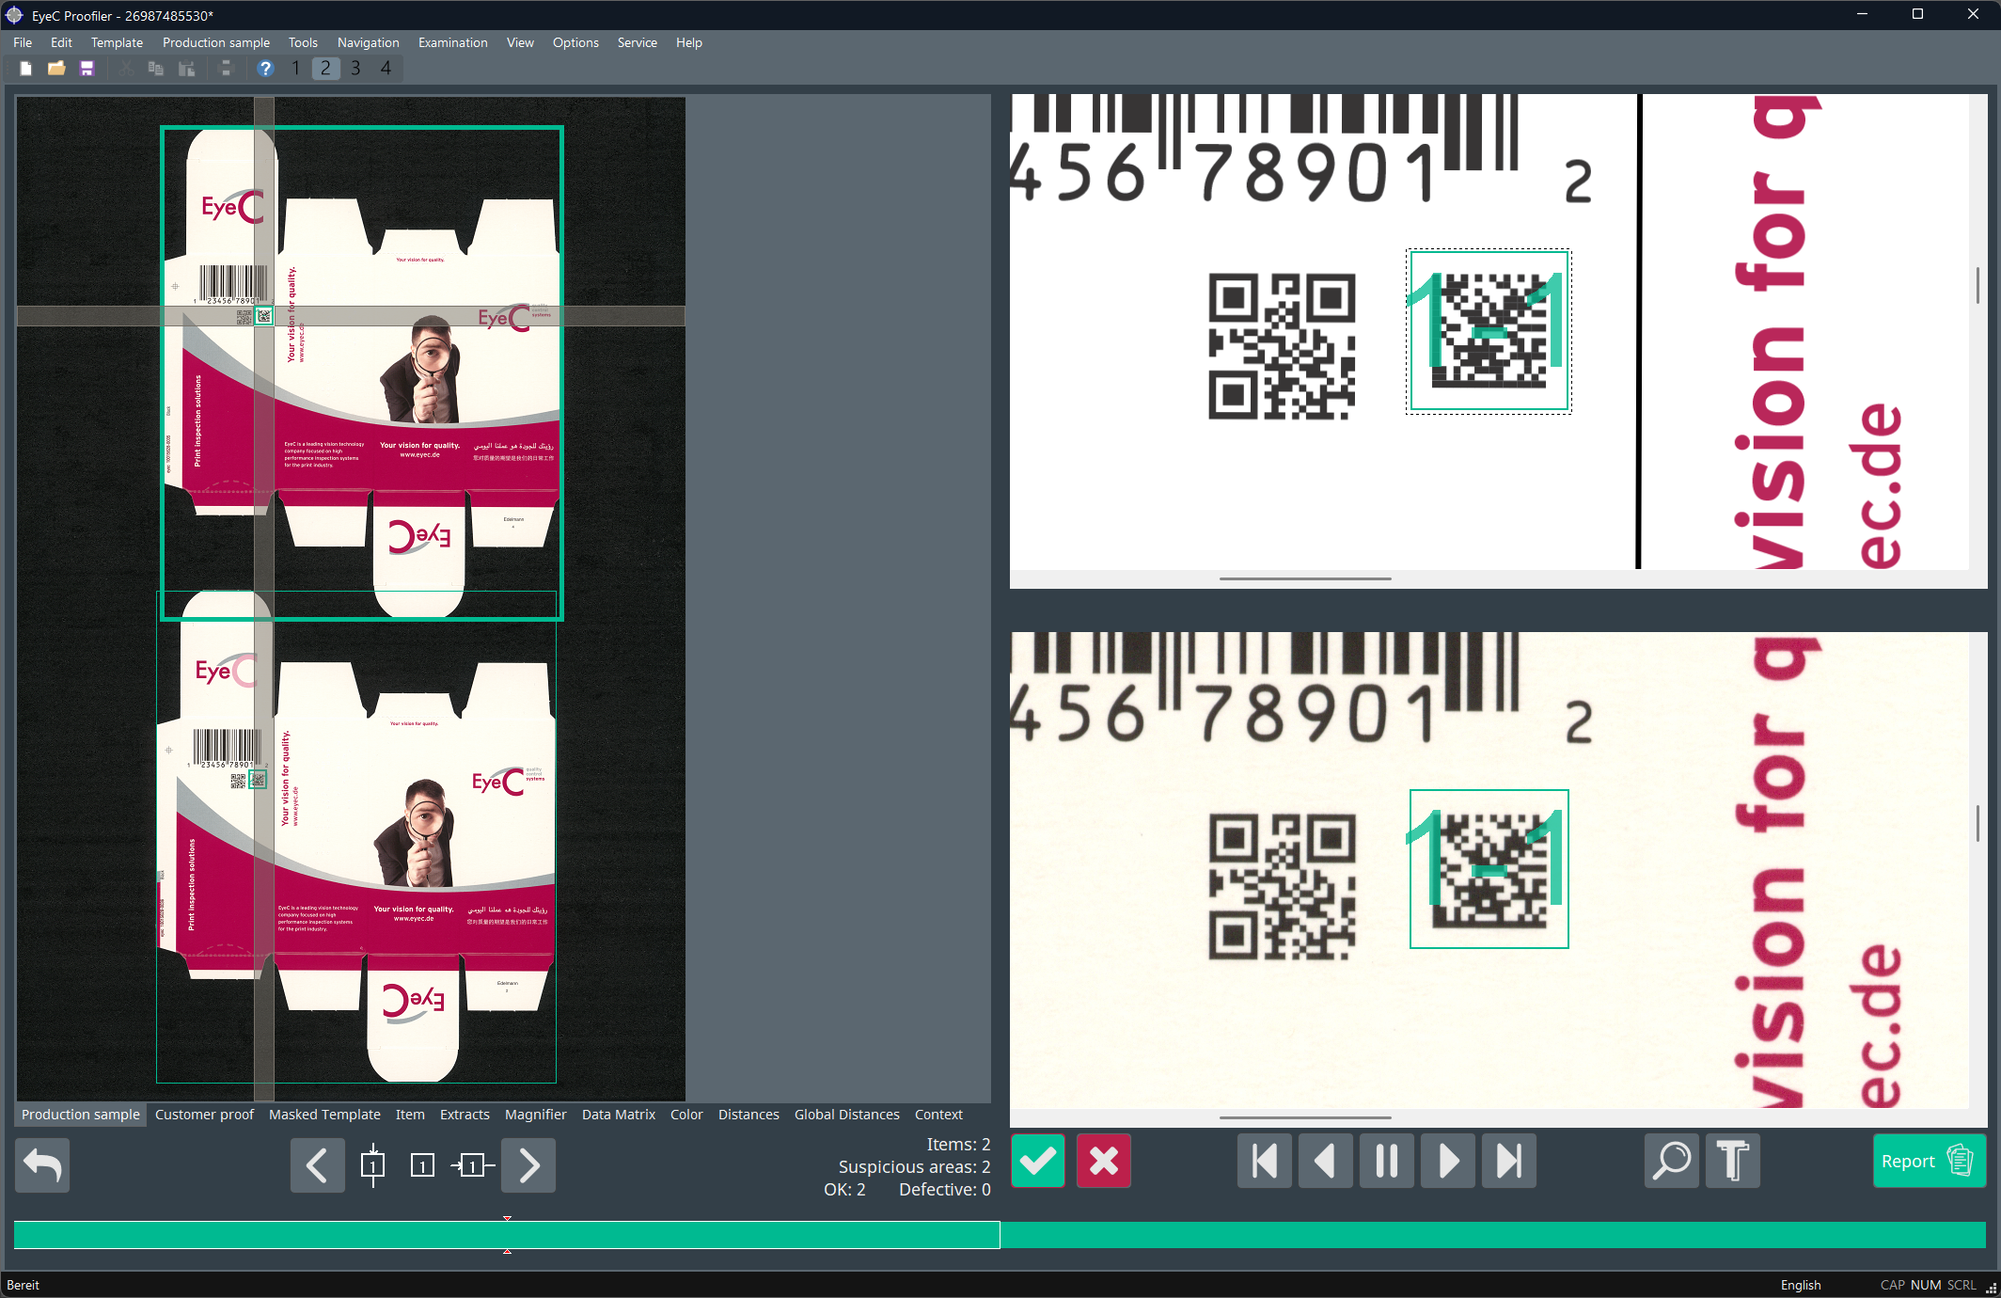Click the lower carton in the sheet overview
2001x1298 pixels.
[356, 837]
